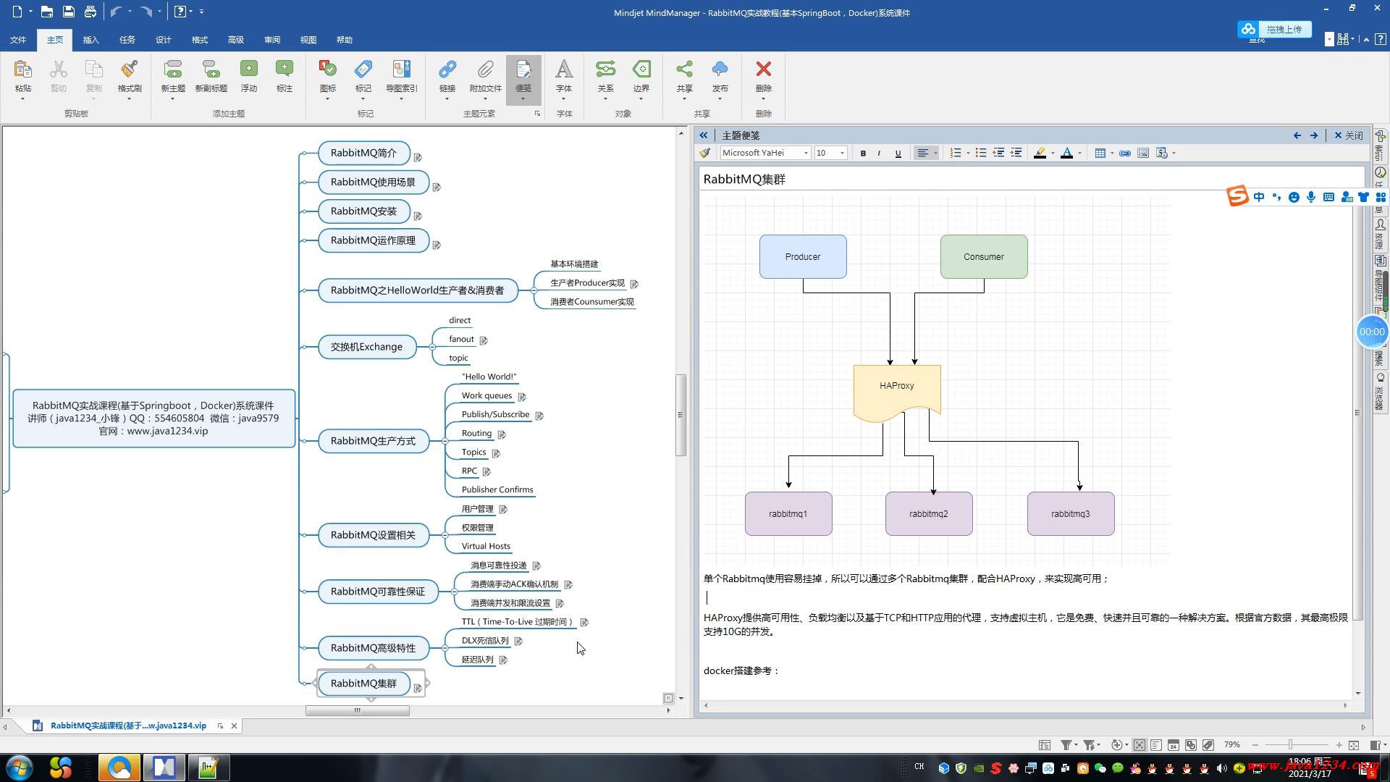Screen dimensions: 1390x782
Task: Click the text highlight color swatch
Action: click(x=1040, y=153)
